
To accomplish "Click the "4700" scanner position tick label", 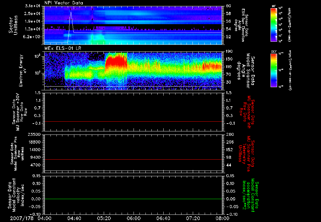I will coord(35,165).
